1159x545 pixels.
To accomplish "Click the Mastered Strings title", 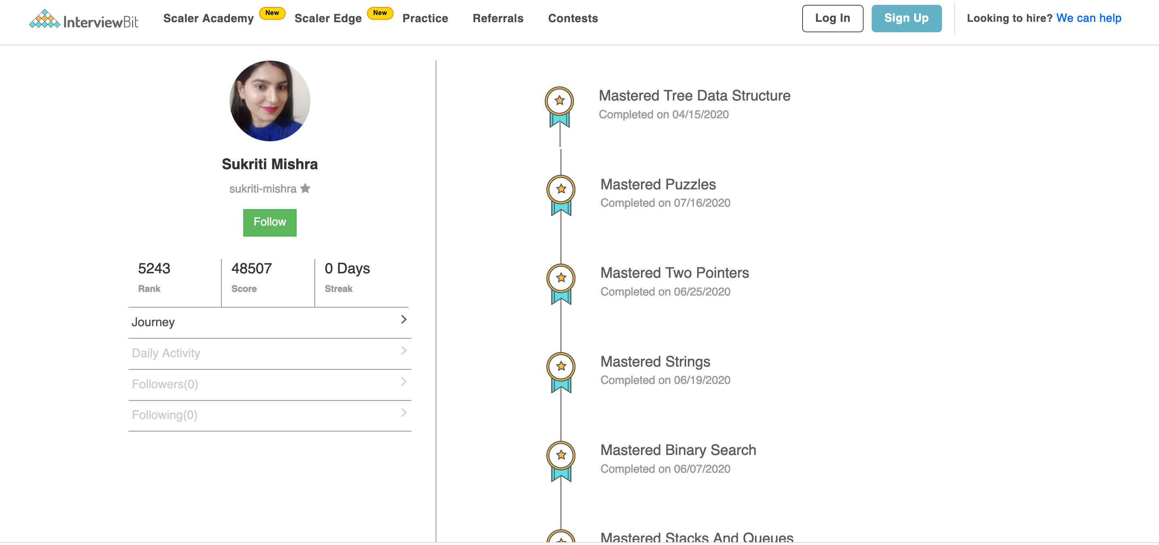I will (655, 362).
